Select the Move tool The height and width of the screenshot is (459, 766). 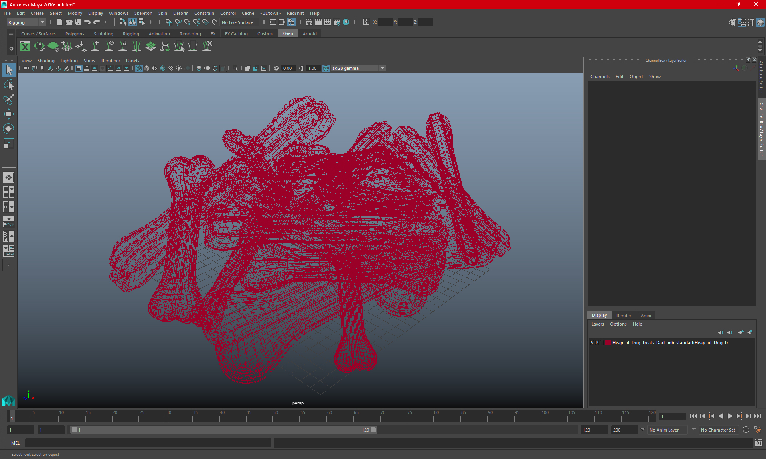8,114
